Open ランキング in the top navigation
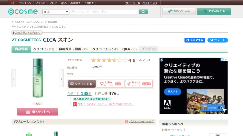This screenshot has width=243, height=136. (x=25, y=3)
